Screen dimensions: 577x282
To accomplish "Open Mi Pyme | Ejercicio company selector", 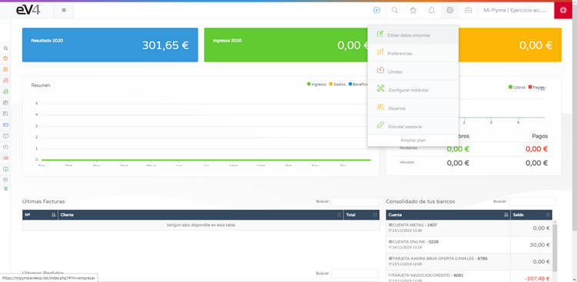I will click(x=515, y=10).
